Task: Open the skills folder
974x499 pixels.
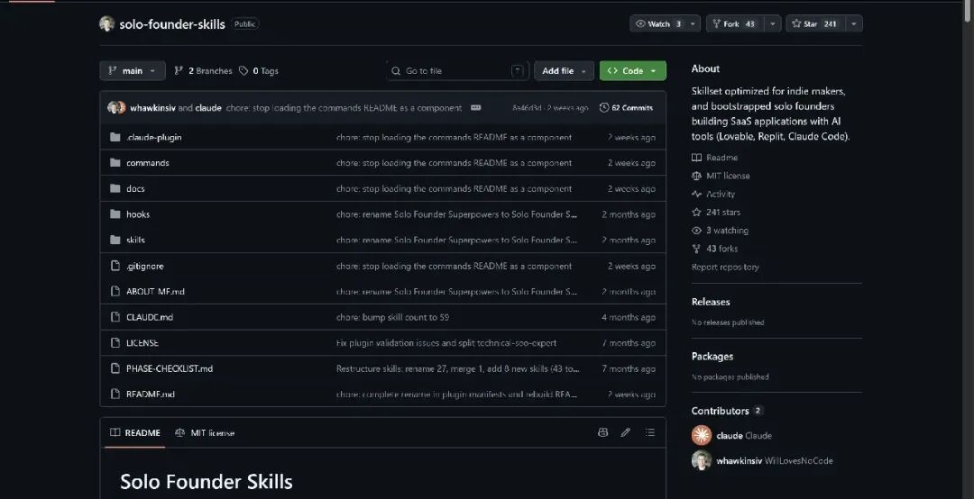Action: pos(135,240)
